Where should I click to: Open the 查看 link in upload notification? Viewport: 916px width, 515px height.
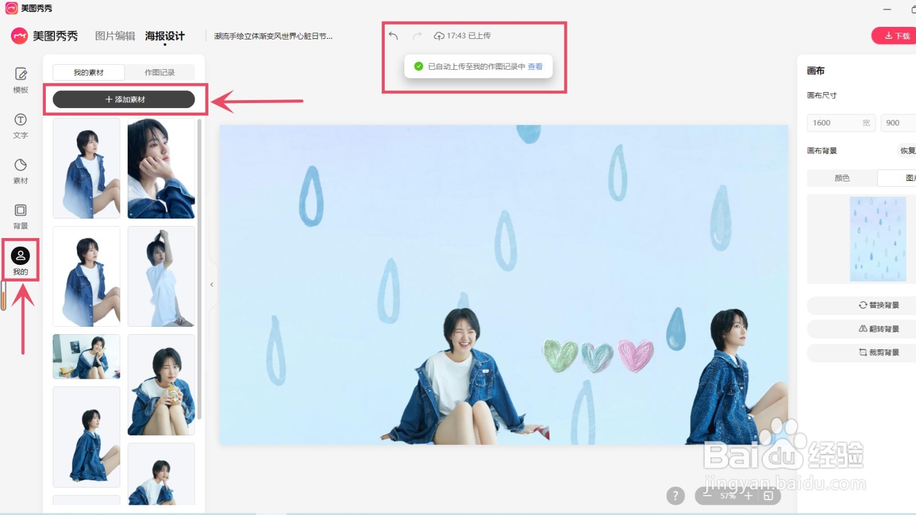[535, 66]
